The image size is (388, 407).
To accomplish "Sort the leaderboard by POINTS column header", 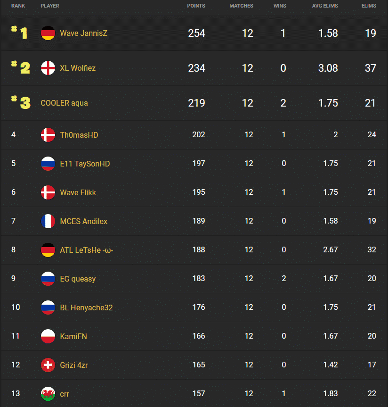I will [x=196, y=6].
